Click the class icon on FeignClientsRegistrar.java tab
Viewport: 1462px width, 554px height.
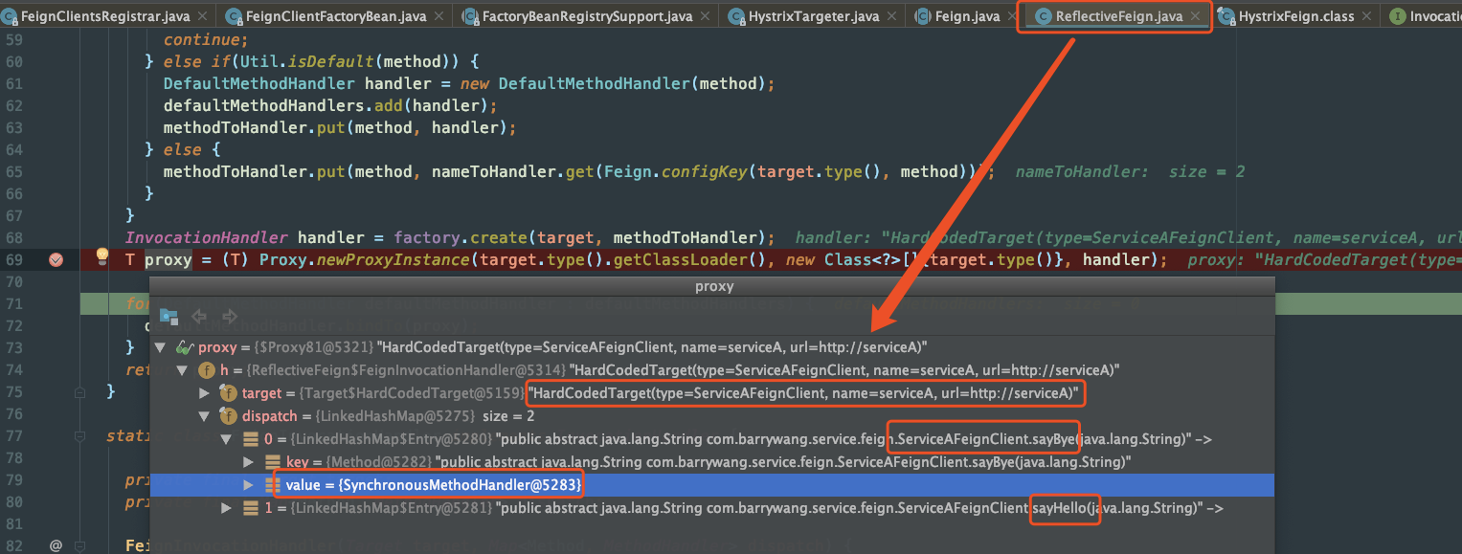[x=9, y=16]
